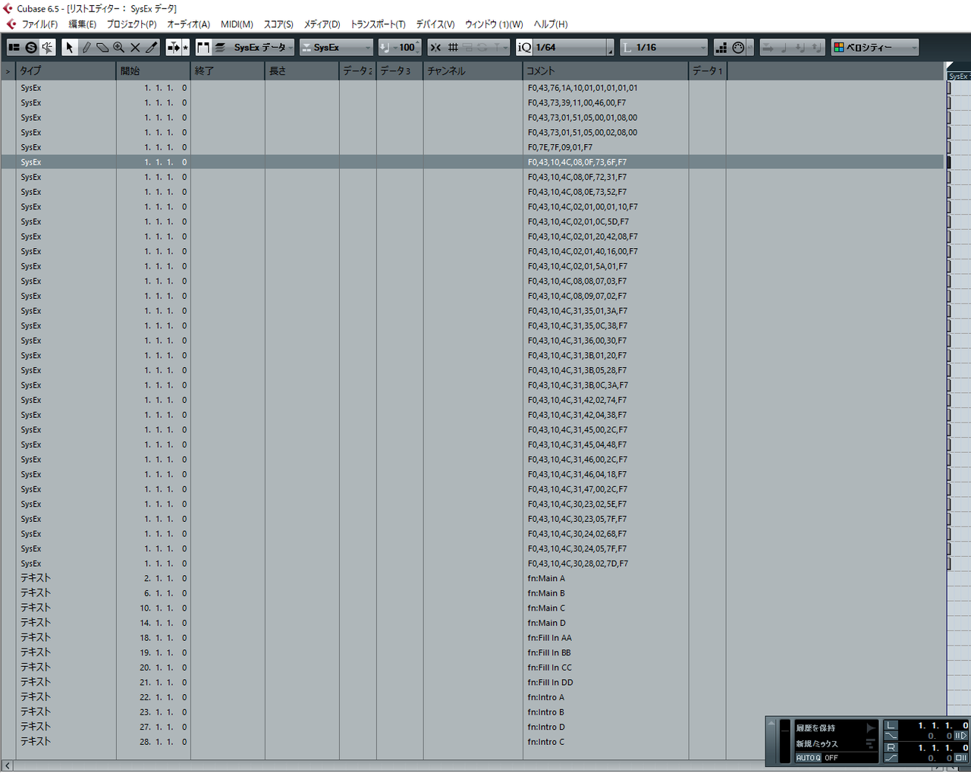971x773 pixels.
Task: Select the Object Selection arrow tool
Action: 70,47
